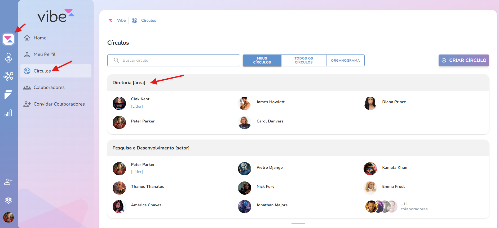Open the AI badge icon in left rail
Screen dimensions: 499x228
pos(8,58)
